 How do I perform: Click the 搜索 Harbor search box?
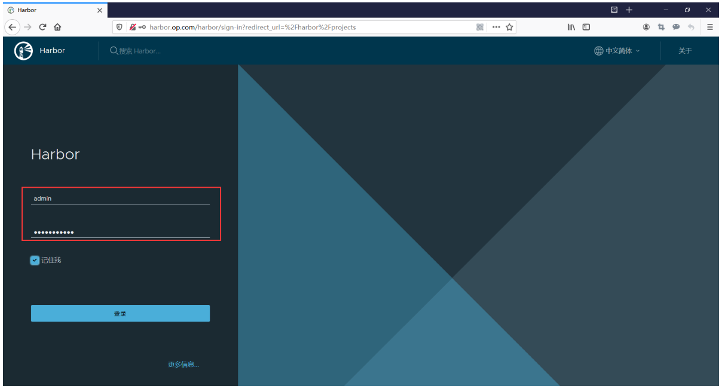pyautogui.click(x=140, y=51)
